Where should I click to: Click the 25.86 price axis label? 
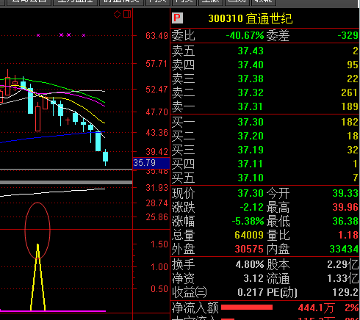pyautogui.click(x=156, y=217)
